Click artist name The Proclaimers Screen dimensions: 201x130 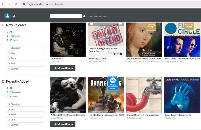pyautogui.click(x=97, y=62)
